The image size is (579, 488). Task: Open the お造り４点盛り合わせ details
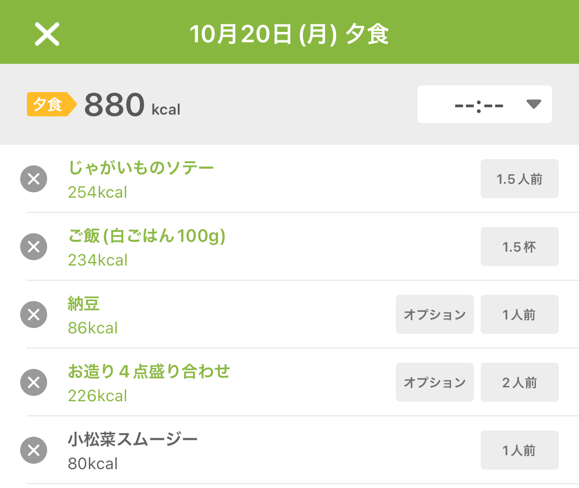149,372
